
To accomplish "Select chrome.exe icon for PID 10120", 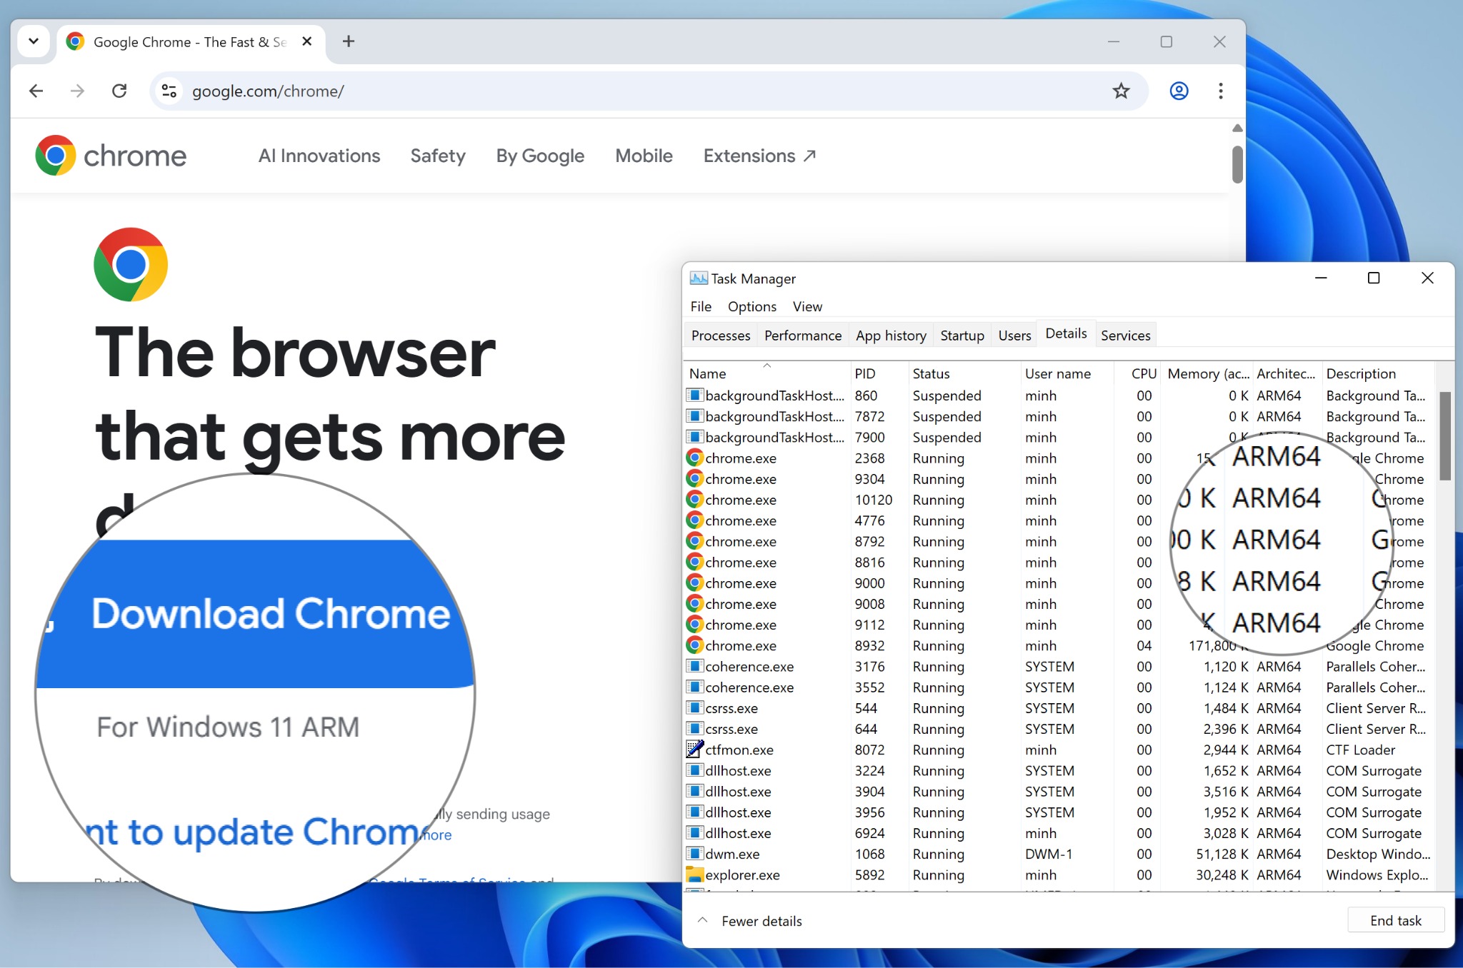I will pyautogui.click(x=694, y=499).
